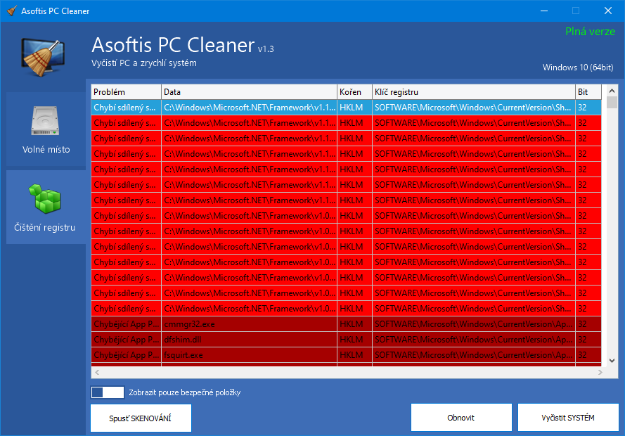Click Problém cell in the dfshim.dll row
Image resolution: width=625 pixels, height=436 pixels.
[126, 340]
